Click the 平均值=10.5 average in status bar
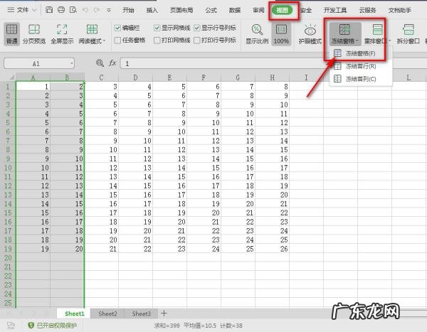This screenshot has width=427, height=332. click(200, 325)
